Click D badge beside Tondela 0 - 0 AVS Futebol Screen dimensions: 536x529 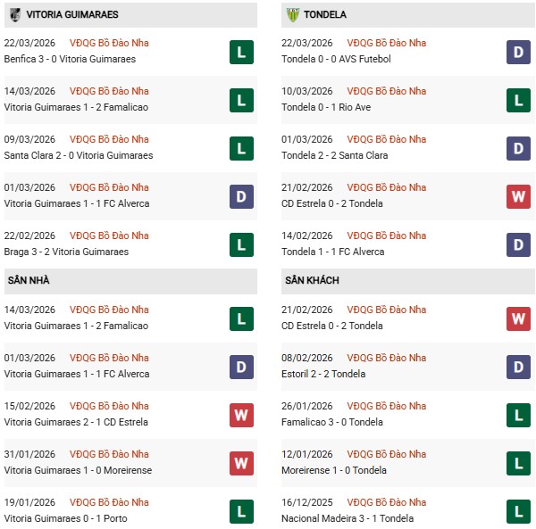coord(519,53)
